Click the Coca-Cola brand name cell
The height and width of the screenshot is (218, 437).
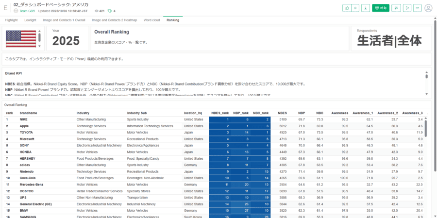point(28,178)
